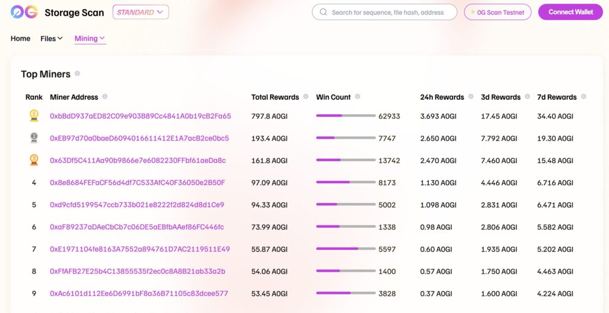Click info icon beside Win Count header

coord(357,96)
